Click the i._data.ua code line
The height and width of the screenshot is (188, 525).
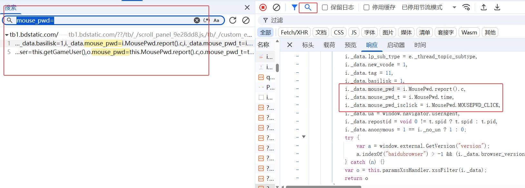pyautogui.click(x=402, y=114)
